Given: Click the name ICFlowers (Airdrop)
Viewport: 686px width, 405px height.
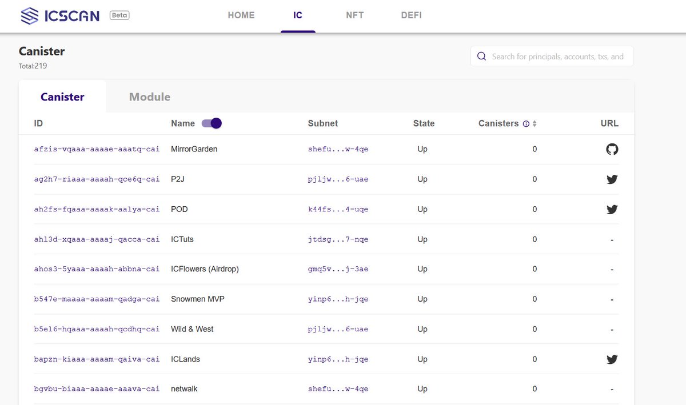Looking at the screenshot, I should coord(205,269).
